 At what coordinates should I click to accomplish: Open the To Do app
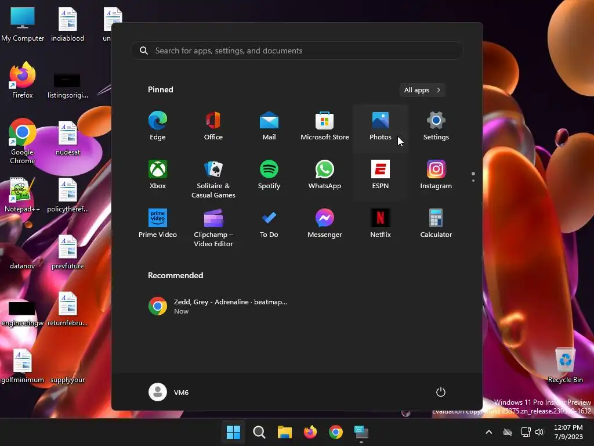point(269,224)
